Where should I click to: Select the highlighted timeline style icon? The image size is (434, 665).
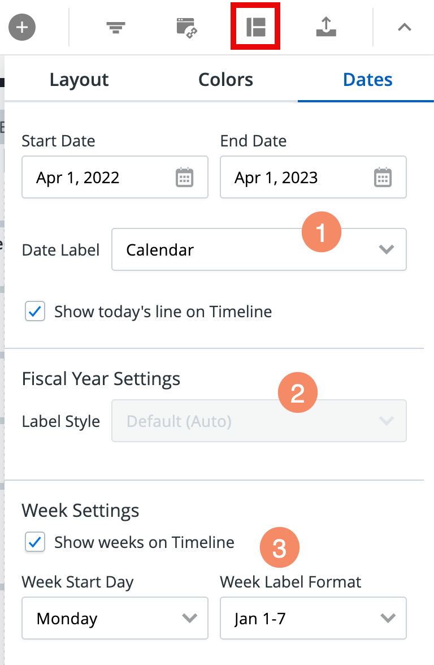coord(255,26)
